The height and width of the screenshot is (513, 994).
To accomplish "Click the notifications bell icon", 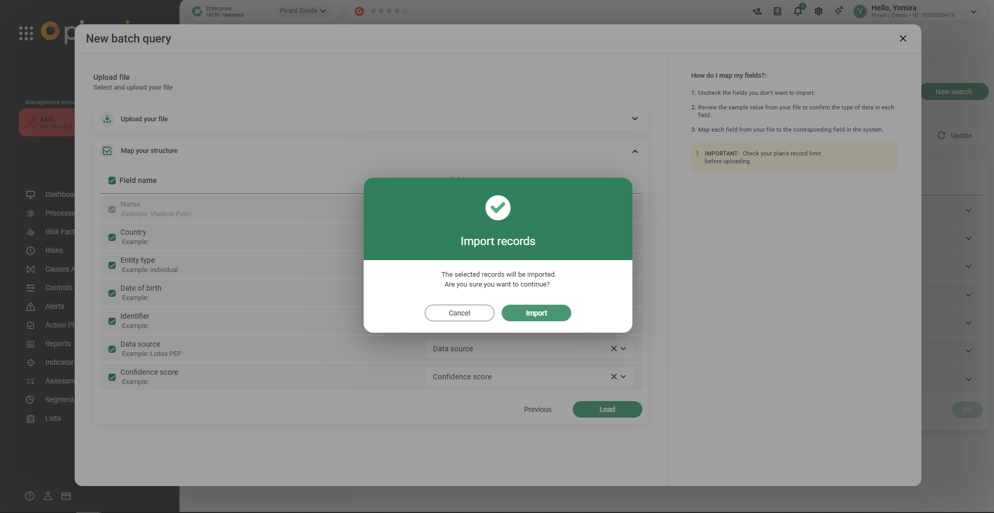I will click(798, 11).
